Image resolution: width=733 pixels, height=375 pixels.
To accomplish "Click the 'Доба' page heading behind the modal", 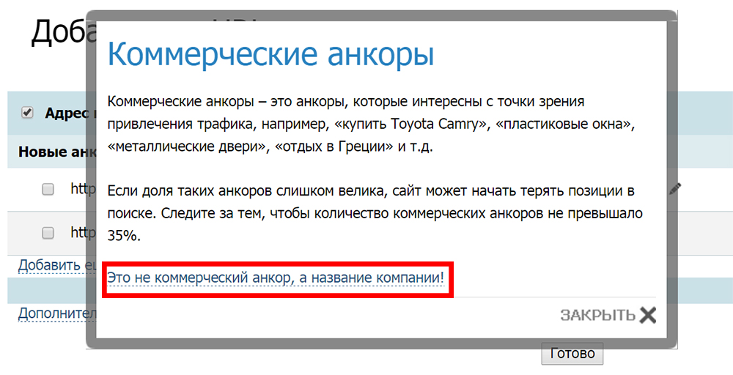I will pyautogui.click(x=59, y=33).
